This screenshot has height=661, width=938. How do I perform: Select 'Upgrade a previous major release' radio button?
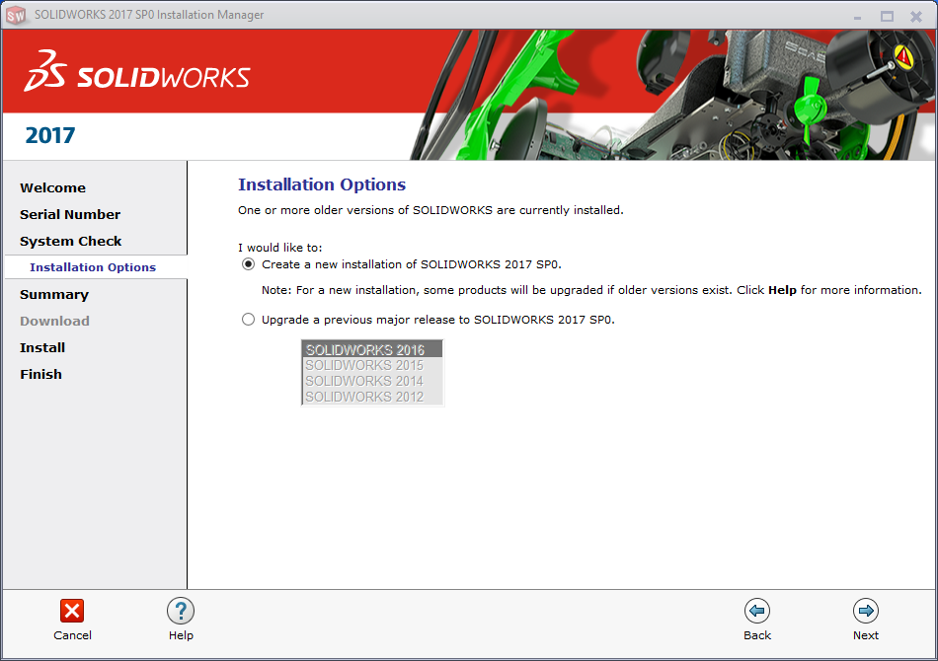[248, 320]
